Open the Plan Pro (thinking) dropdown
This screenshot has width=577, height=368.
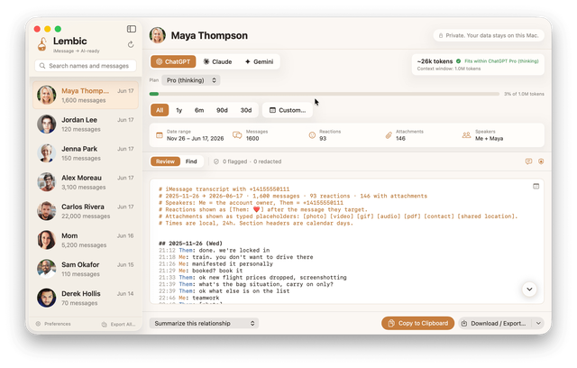pyautogui.click(x=191, y=80)
